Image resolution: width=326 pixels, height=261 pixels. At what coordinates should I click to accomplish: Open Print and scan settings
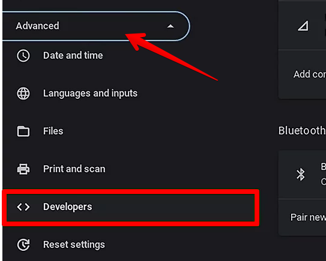[x=74, y=169]
